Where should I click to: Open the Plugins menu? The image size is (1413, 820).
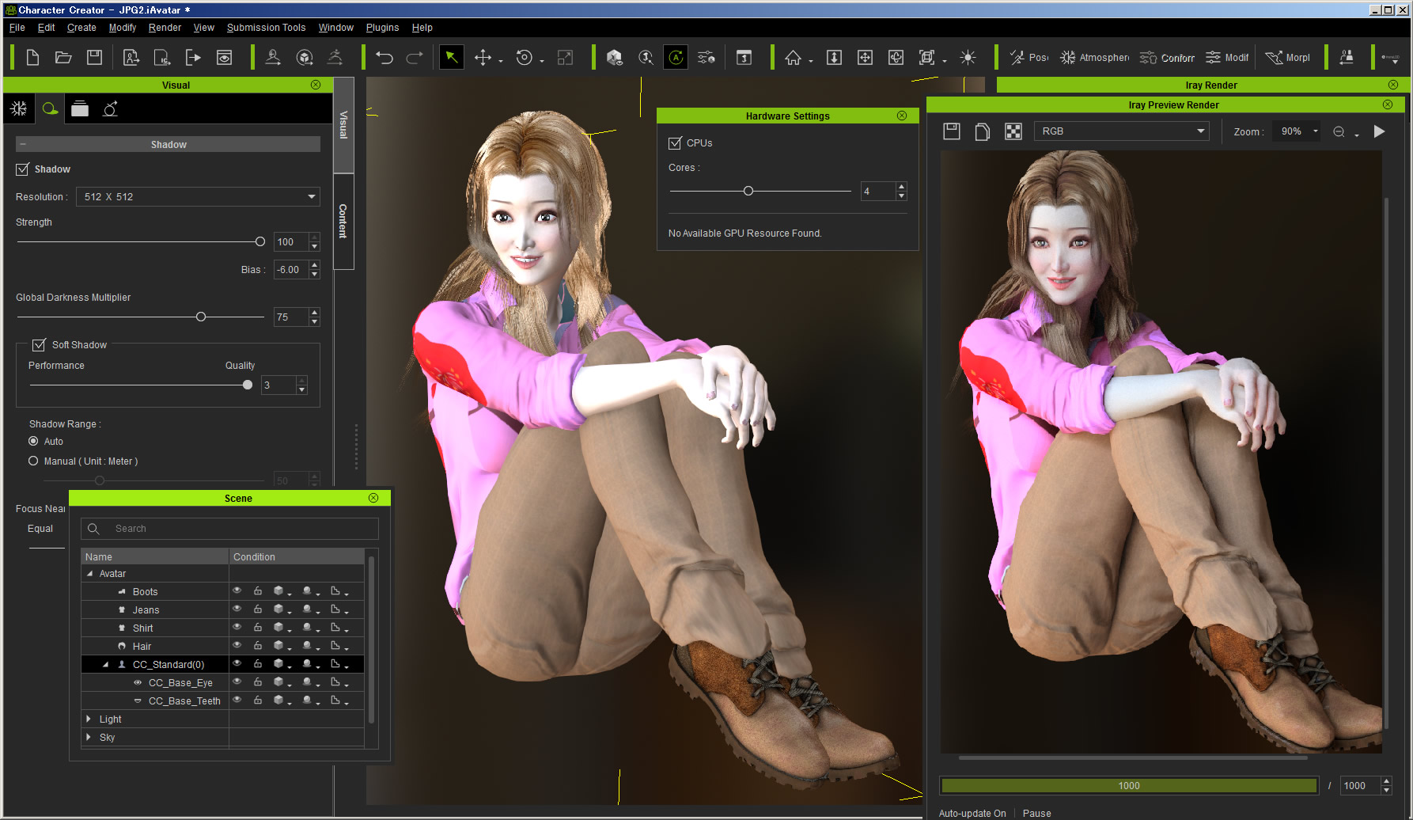coord(382,28)
